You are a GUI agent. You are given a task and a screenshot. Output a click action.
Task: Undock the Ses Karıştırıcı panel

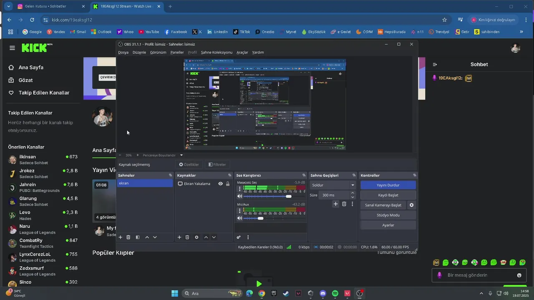(x=304, y=175)
